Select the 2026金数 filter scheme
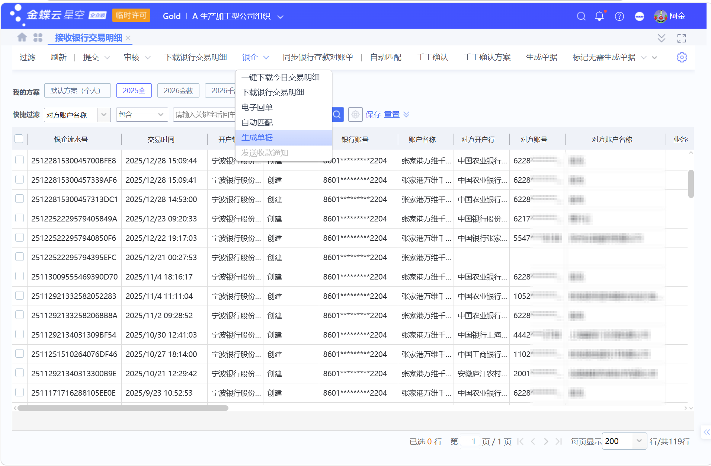The height and width of the screenshot is (466, 711). click(x=178, y=90)
